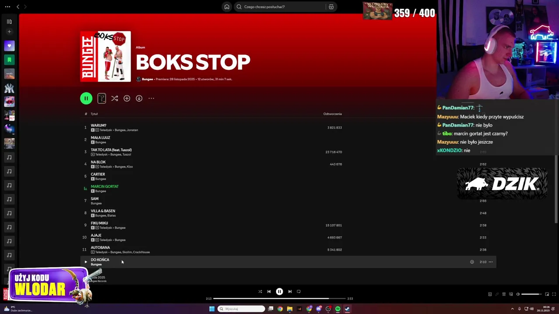Toggle repeat in the player bar
The image size is (559, 314).
(x=299, y=291)
